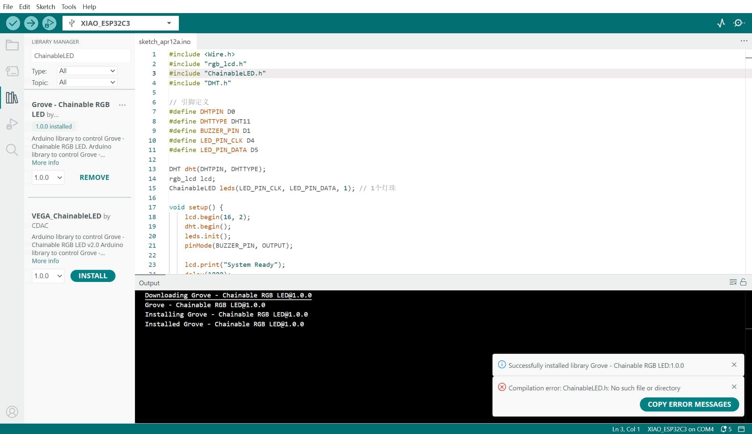
Task: Open VEGA_ChainableLED version dropdown
Action: click(x=48, y=276)
